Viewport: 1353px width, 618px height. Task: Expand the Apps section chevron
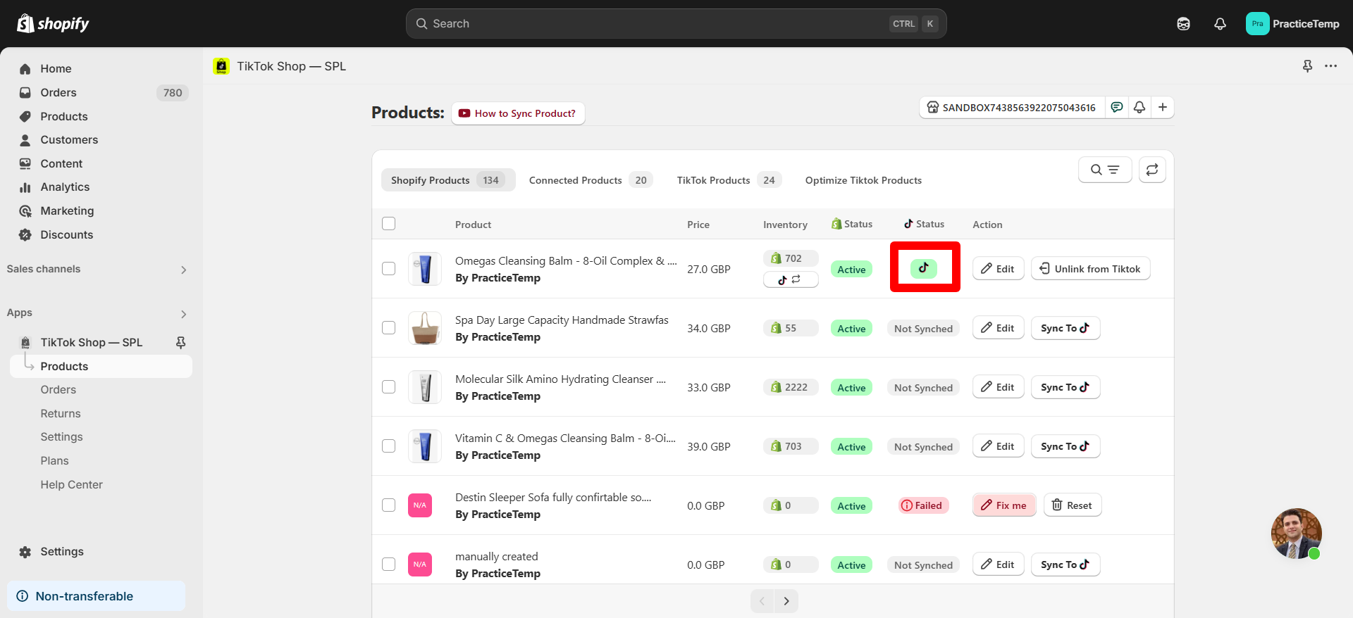coord(183,314)
